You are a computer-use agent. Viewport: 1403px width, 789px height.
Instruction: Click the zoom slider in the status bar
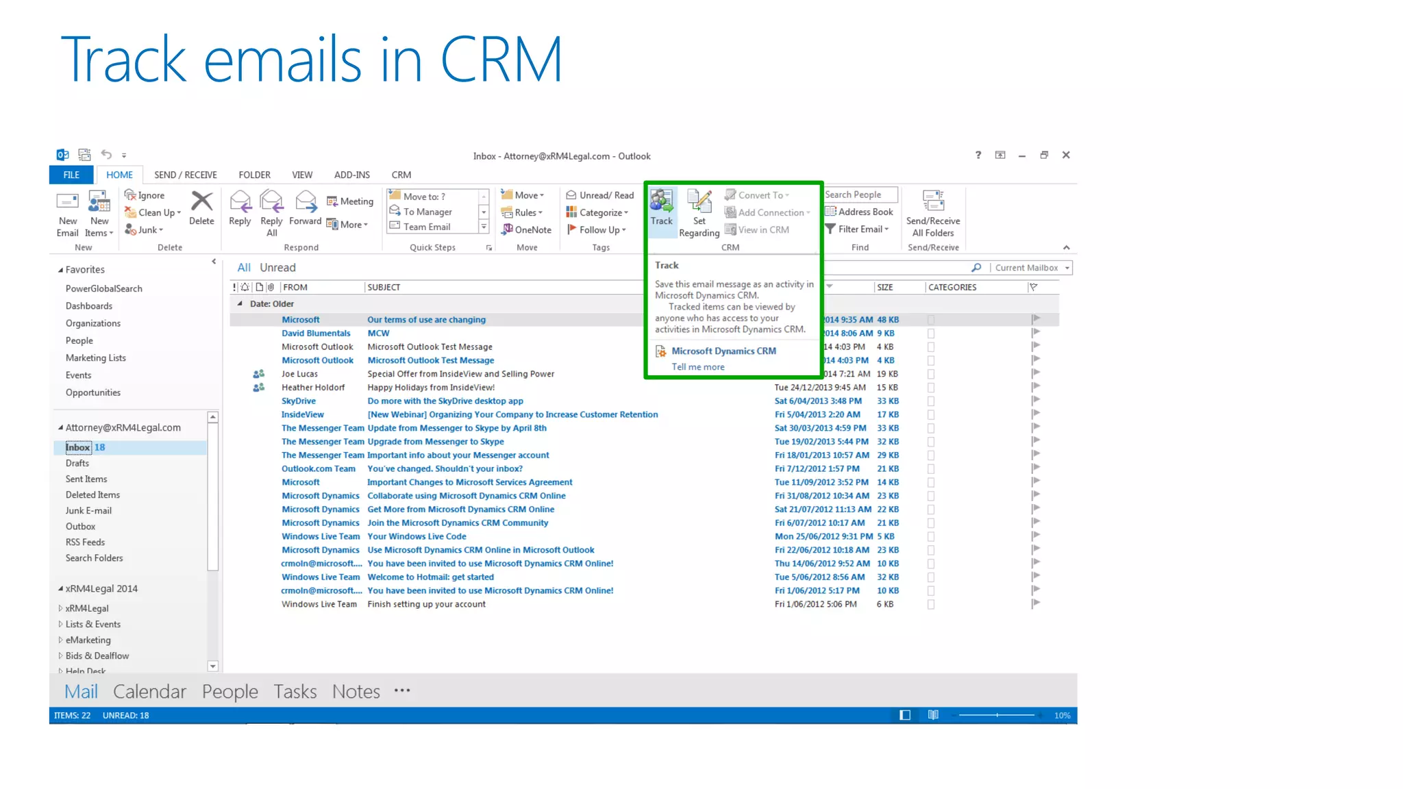(997, 715)
